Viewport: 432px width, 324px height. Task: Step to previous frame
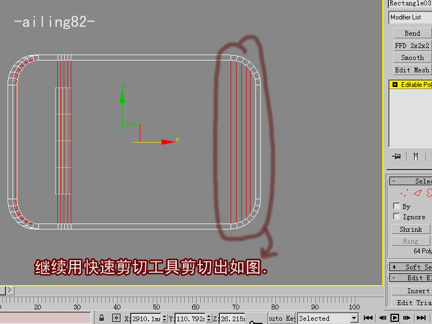382,318
